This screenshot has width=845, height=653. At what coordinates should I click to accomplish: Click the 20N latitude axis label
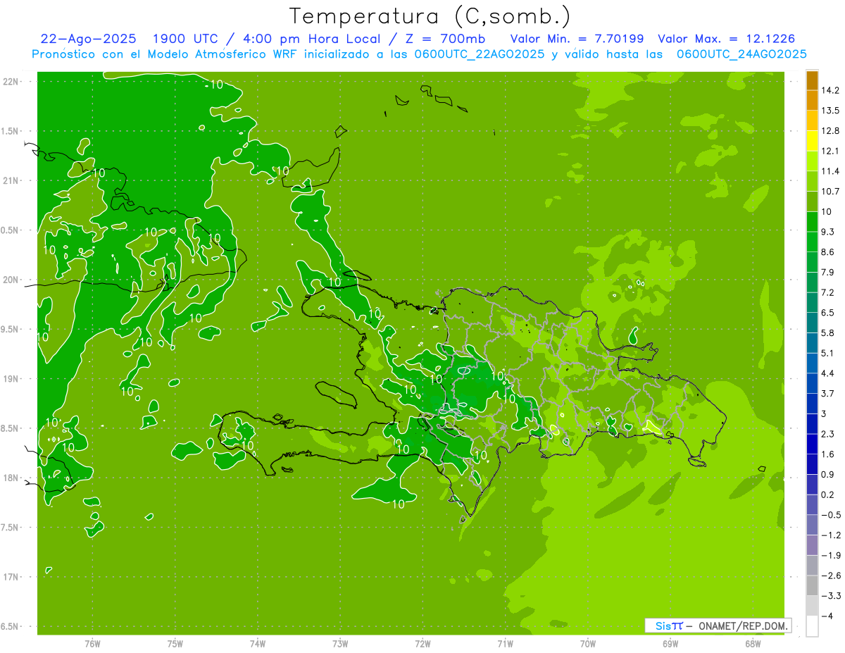[x=10, y=280]
